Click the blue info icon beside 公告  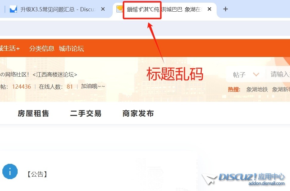point(10,171)
